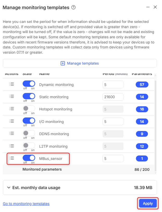The height and width of the screenshot is (212, 162).
Task: Click the 57 parameters badge for Dynamic monitoring
Action: pyautogui.click(x=142, y=85)
